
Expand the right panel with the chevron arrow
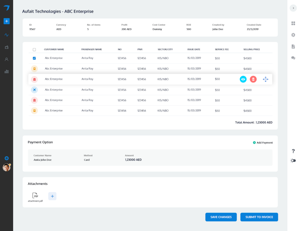click(x=293, y=8)
